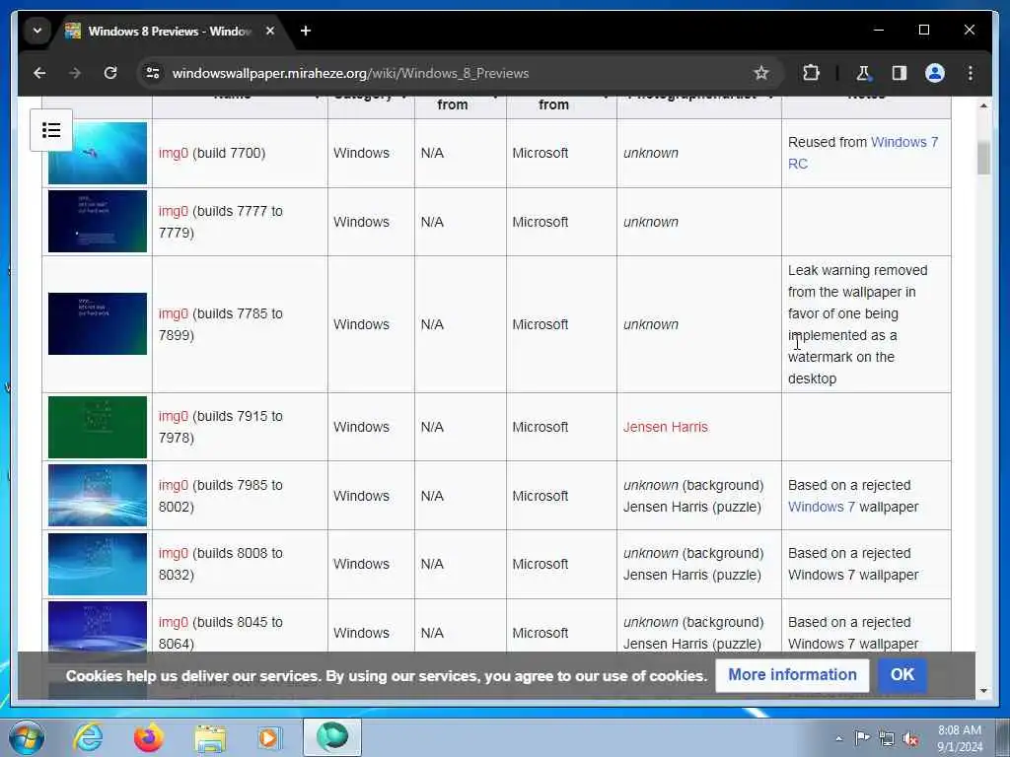Open the builds 7785 to 7899 wallpaper thumbnail

pyautogui.click(x=98, y=323)
